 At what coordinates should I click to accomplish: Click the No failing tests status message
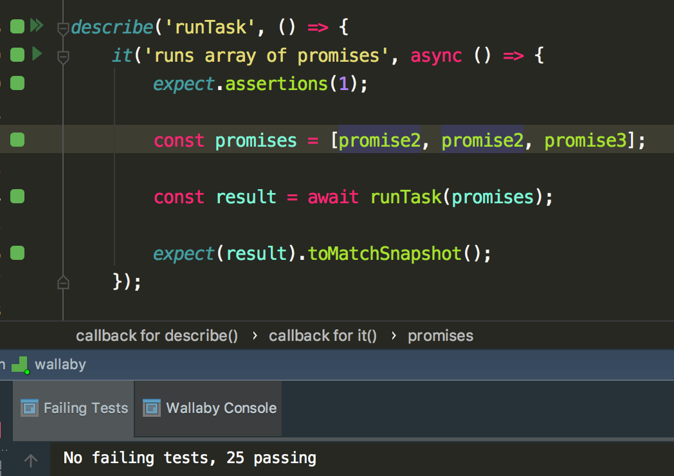click(190, 458)
